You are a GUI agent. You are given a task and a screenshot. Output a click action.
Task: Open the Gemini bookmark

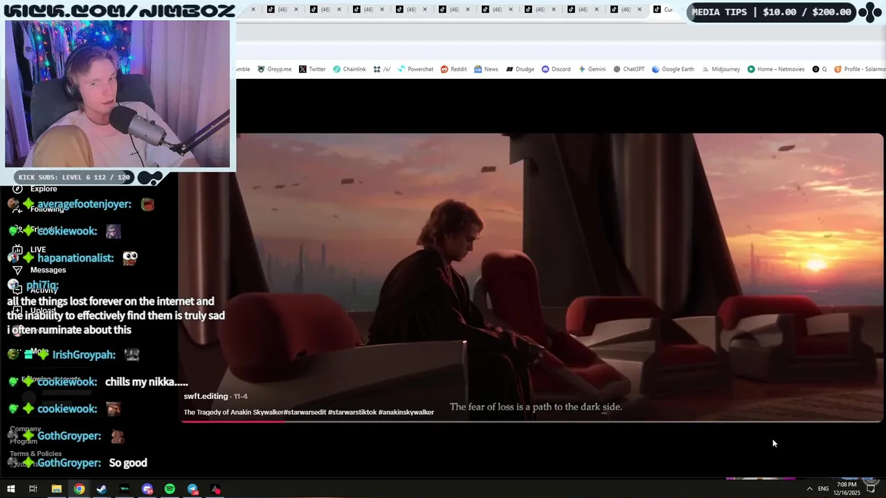[x=592, y=69]
